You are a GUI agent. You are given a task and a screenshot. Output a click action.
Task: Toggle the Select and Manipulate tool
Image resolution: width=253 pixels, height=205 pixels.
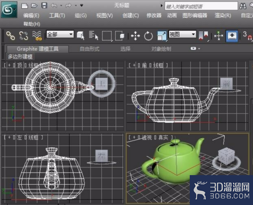tap(218, 36)
